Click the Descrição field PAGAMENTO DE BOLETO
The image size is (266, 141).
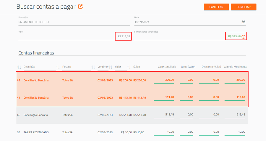click(x=74, y=22)
